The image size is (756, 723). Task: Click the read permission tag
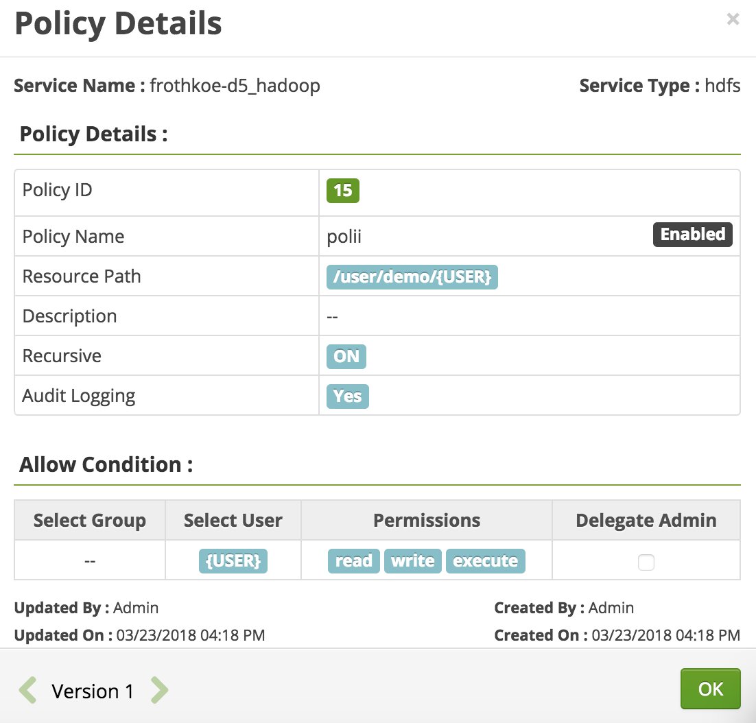point(353,561)
